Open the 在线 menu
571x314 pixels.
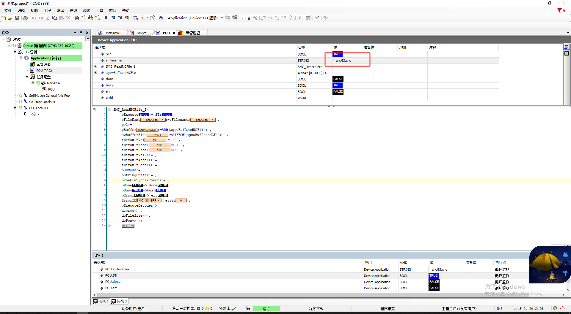tap(73, 10)
